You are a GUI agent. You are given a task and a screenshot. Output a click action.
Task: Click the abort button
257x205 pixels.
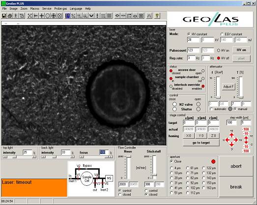click(236, 166)
